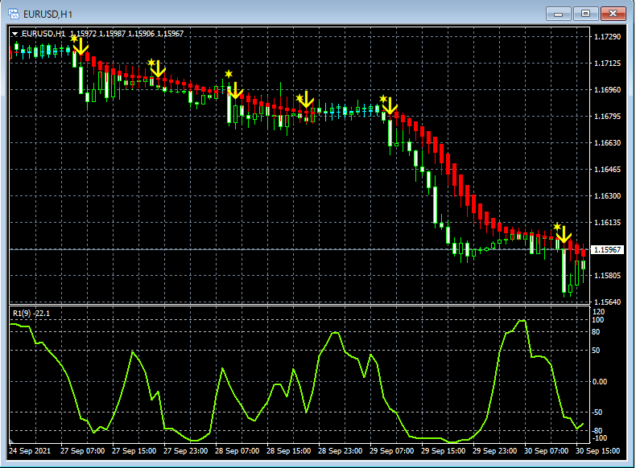The width and height of the screenshot is (636, 468).
Task: Select the 24 Sep 2021 date on time axis
Action: pyautogui.click(x=30, y=451)
